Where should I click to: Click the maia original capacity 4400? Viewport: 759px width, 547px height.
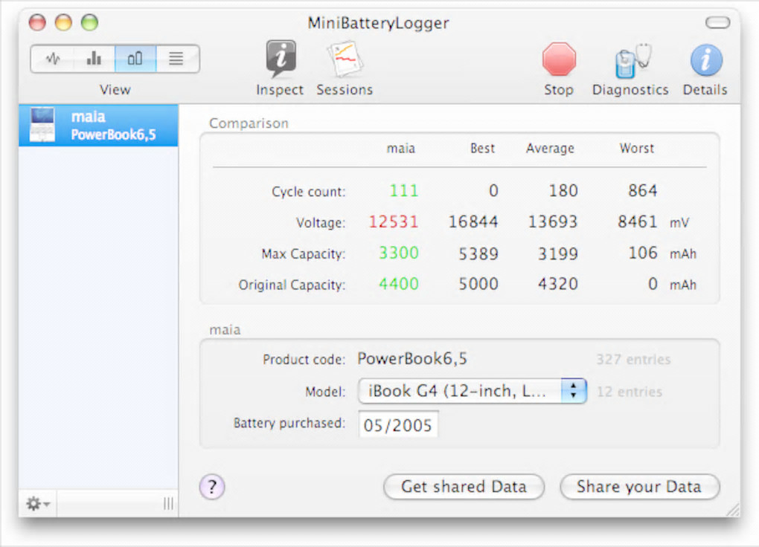398,284
